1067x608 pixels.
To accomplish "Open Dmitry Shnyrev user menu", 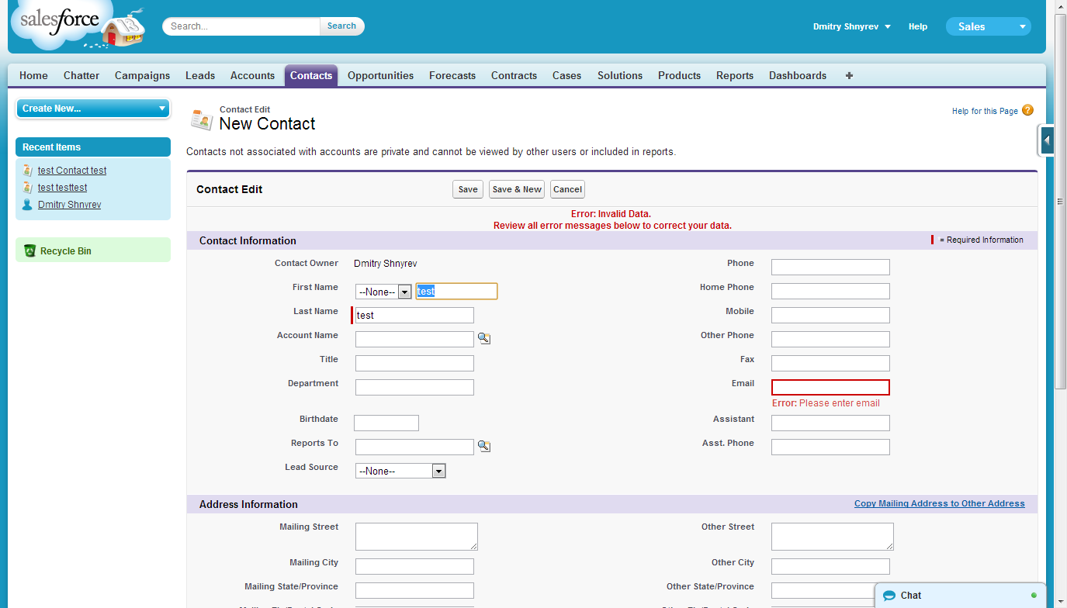I will (851, 26).
